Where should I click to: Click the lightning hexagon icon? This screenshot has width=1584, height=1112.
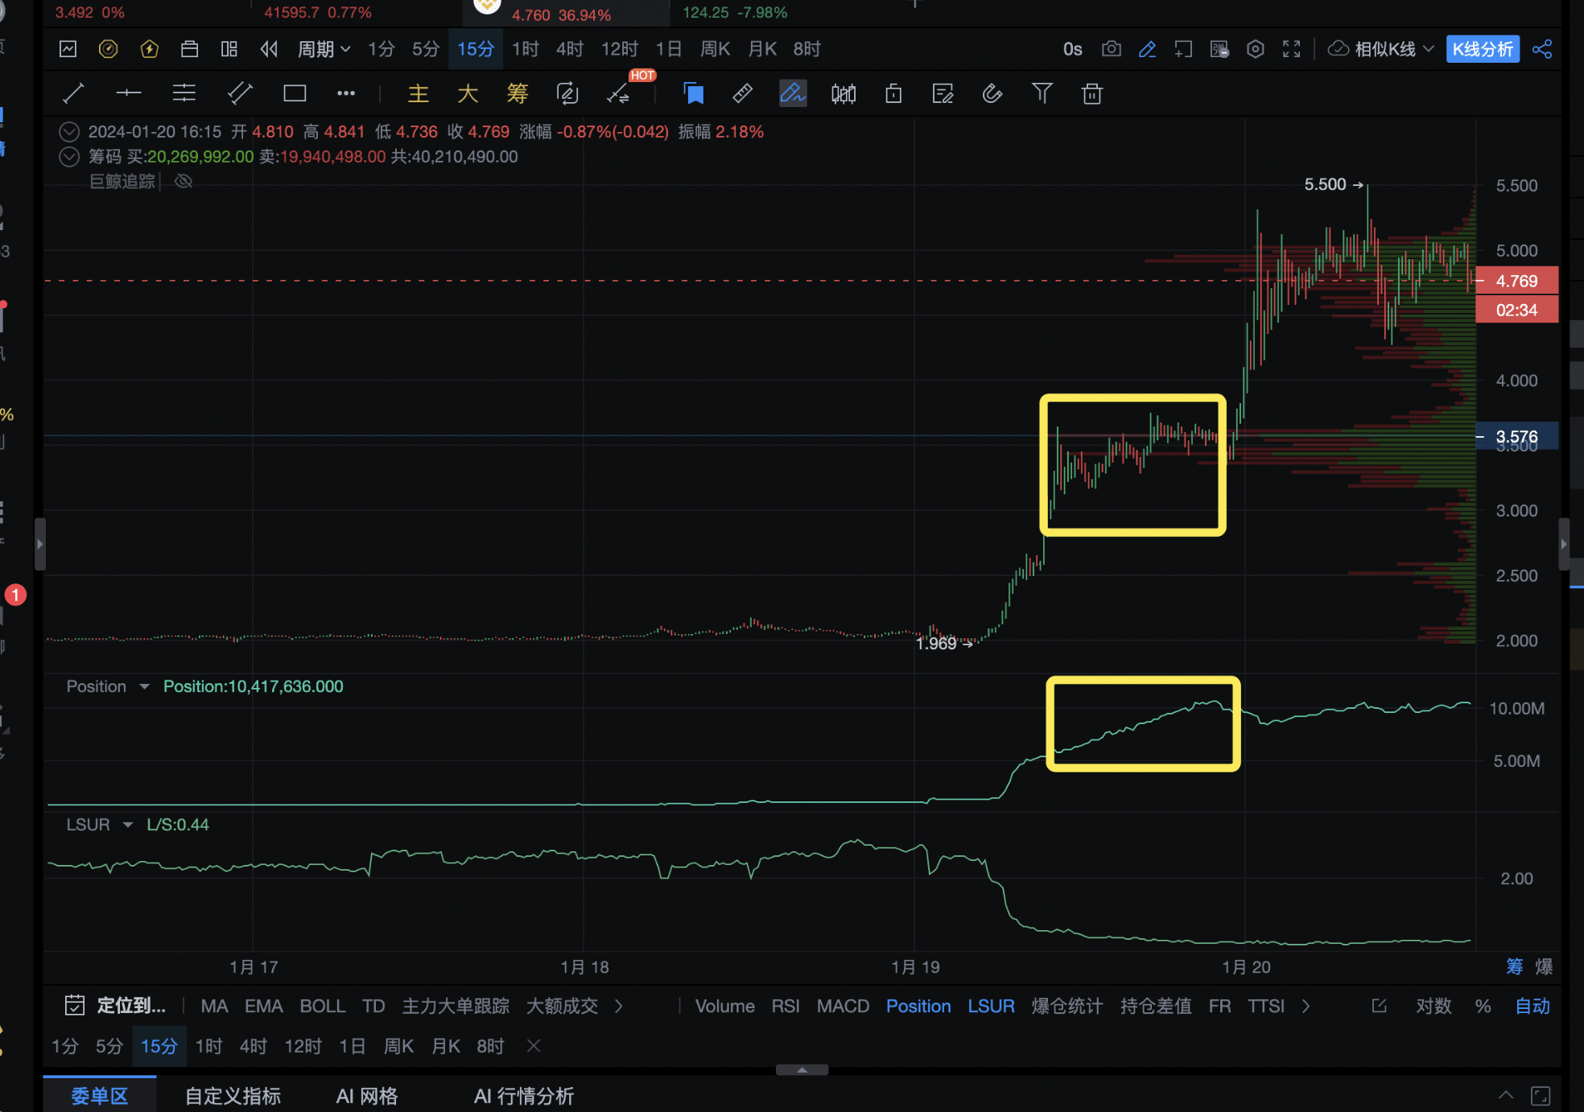[150, 49]
